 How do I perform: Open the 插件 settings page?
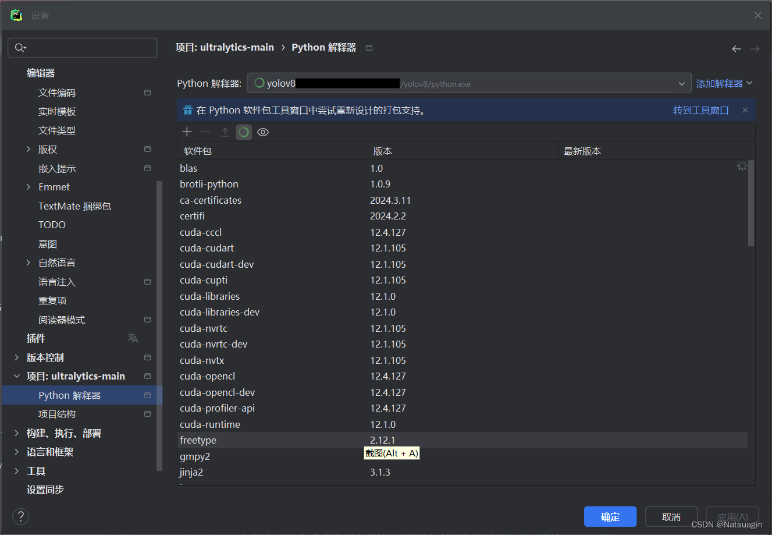click(36, 338)
